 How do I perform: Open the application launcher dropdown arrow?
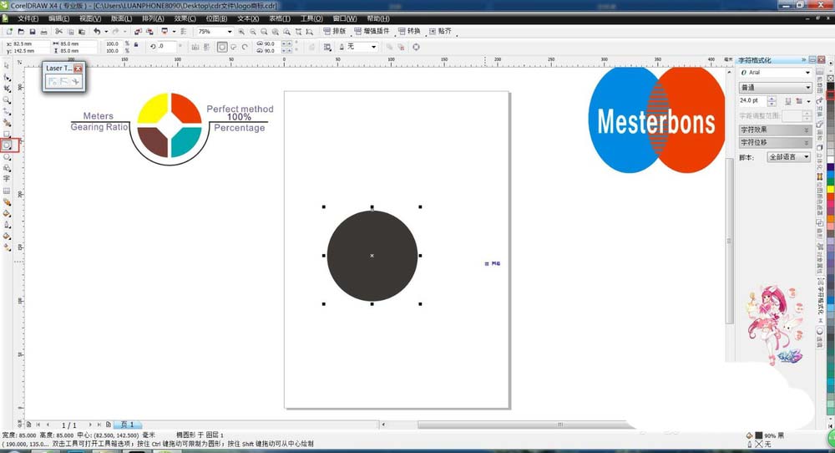point(175,32)
